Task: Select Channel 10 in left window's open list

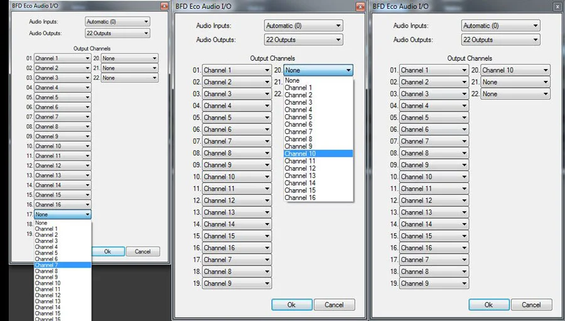Action: click(63, 283)
